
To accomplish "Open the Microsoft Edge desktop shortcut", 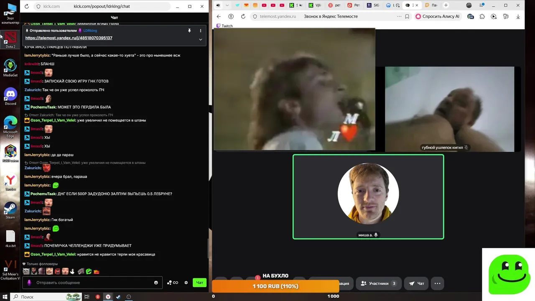I will (x=10, y=127).
